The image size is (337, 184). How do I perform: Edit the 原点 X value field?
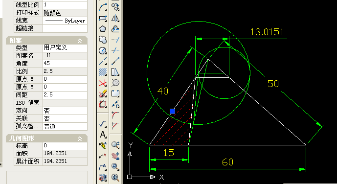coord(65,79)
